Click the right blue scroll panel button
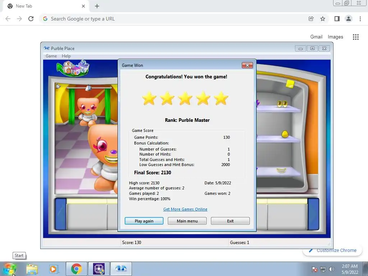 click(x=313, y=214)
